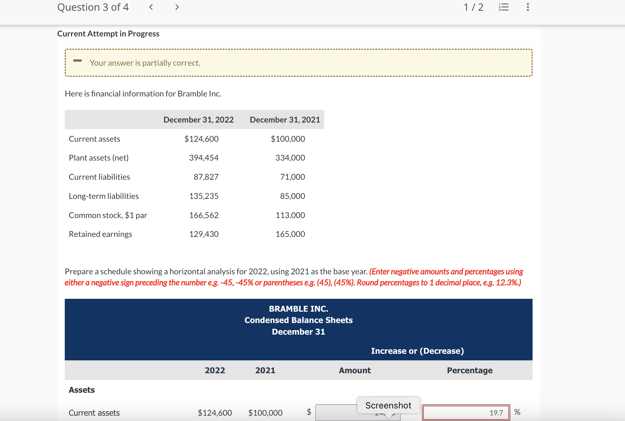
Task: Click the Question 3 of 4 heading
Action: (x=93, y=7)
